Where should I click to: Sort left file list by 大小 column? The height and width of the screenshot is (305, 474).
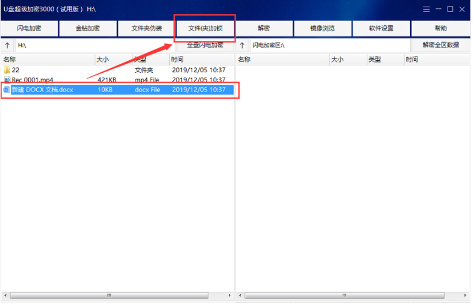(x=102, y=60)
